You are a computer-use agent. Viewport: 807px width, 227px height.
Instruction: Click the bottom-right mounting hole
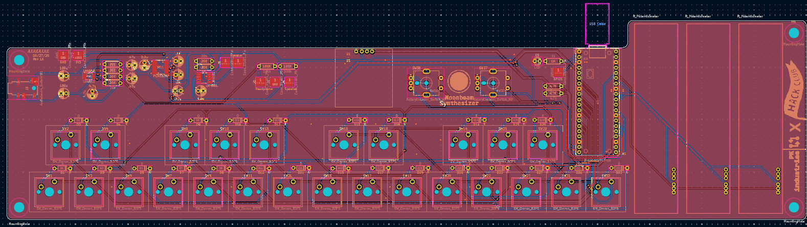pos(794,208)
